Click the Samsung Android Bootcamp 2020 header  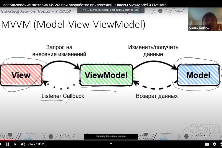[36, 11]
